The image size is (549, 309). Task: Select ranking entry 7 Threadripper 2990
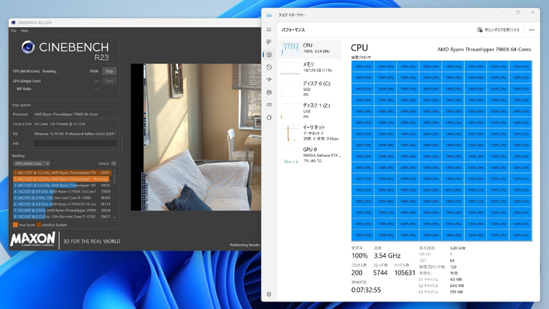[62, 210]
